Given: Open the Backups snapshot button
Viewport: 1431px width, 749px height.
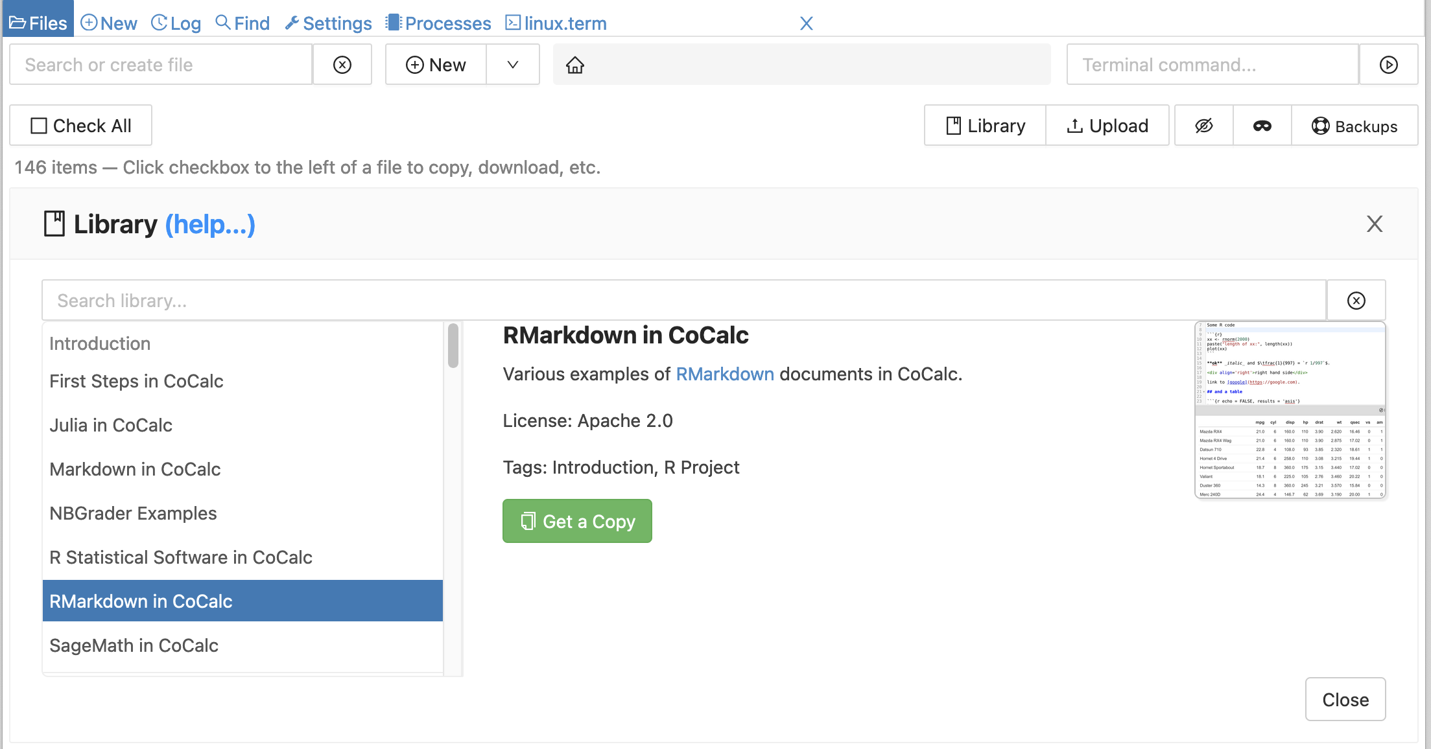Looking at the screenshot, I should 1354,126.
